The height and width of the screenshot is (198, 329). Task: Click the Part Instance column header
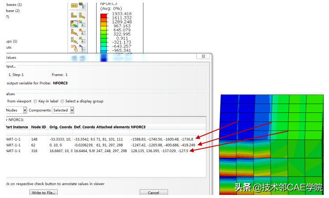pos(18,127)
